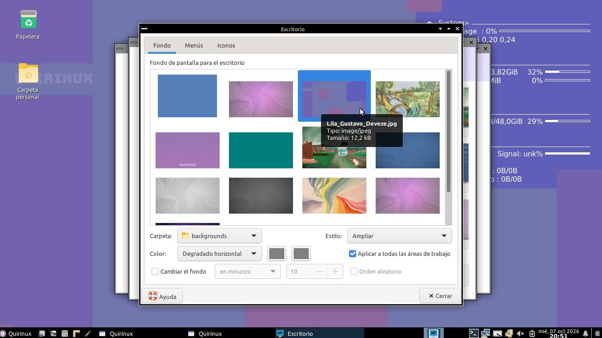602x338 pixels.
Task: Show notifications with the bell icon
Action: [586, 333]
